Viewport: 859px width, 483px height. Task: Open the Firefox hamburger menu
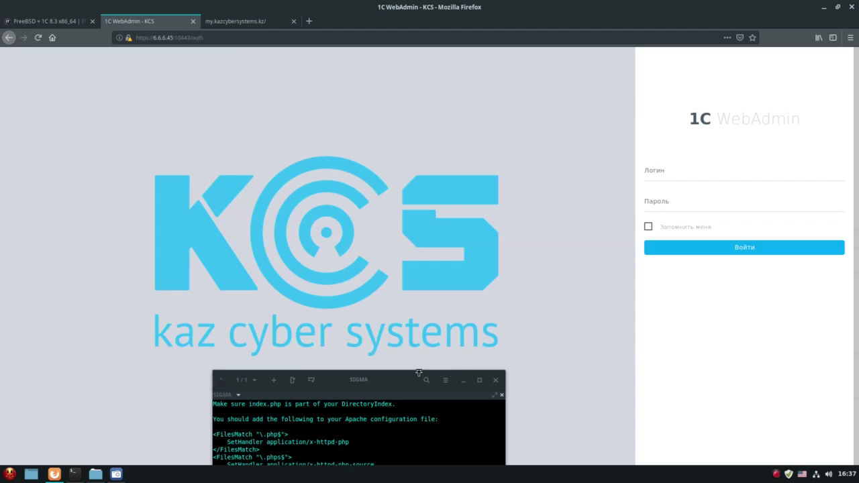point(850,38)
